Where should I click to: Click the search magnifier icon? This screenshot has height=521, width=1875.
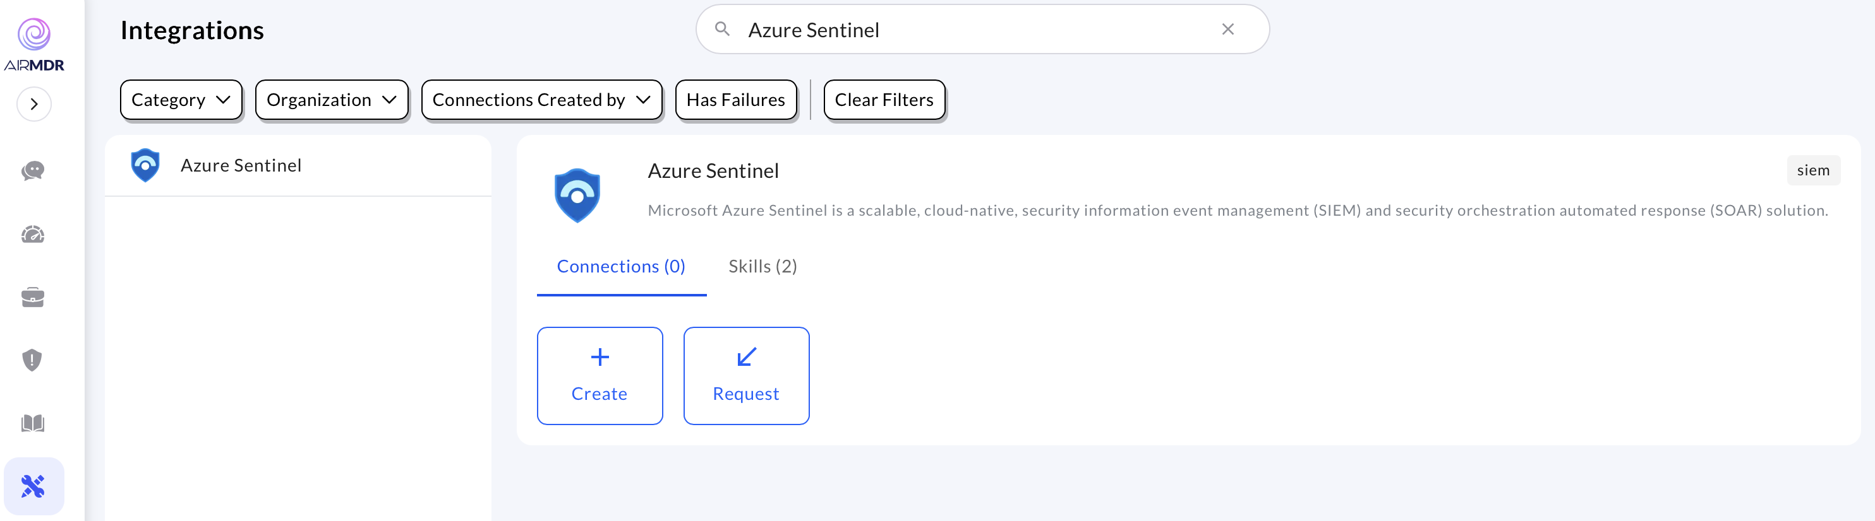tap(722, 29)
